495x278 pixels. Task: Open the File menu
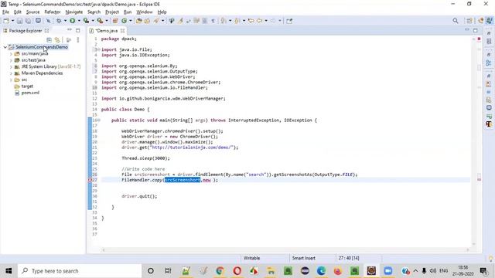(x=5, y=12)
